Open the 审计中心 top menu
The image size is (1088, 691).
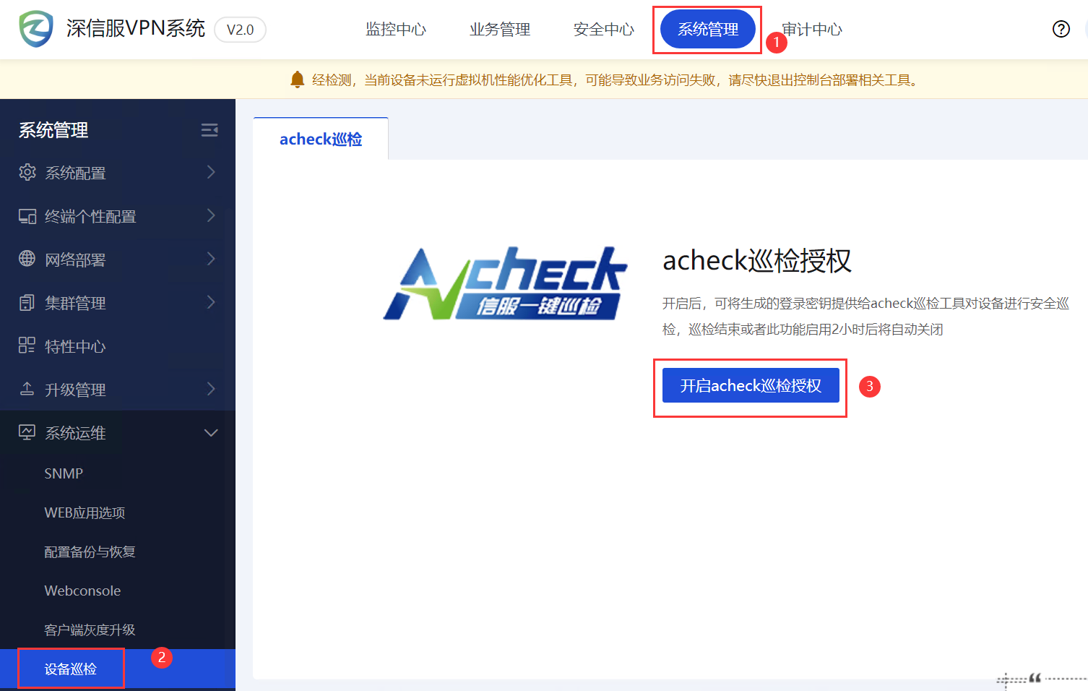click(x=812, y=30)
